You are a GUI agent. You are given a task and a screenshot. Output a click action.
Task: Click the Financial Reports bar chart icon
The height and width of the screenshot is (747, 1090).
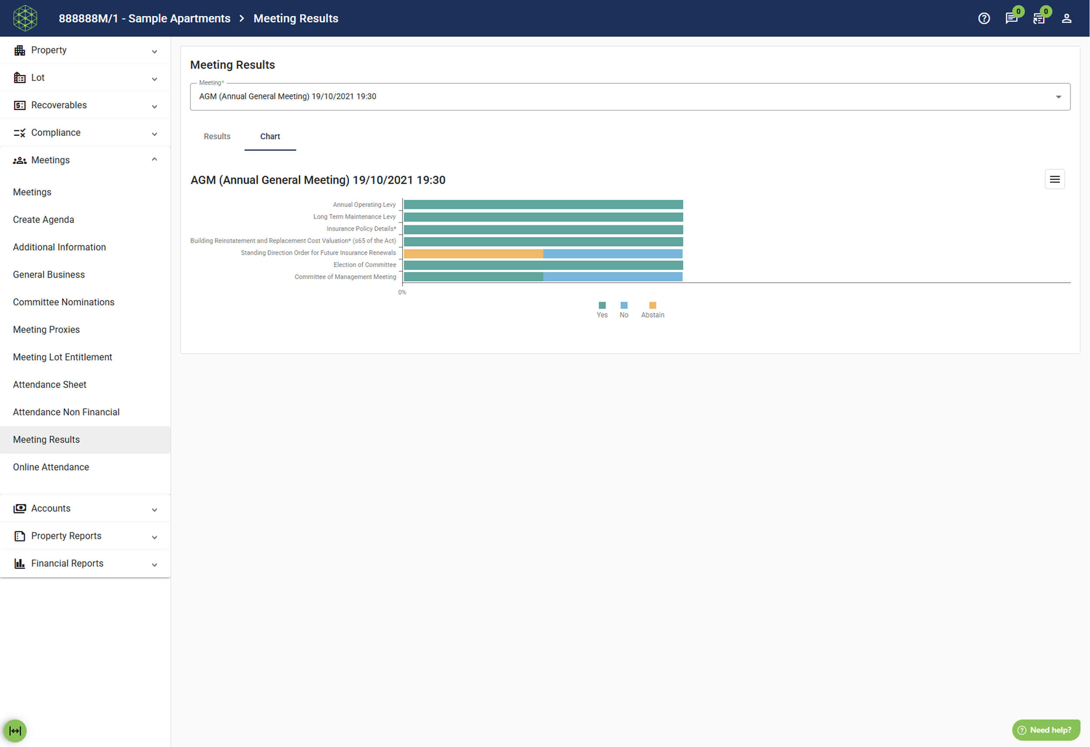pyautogui.click(x=19, y=563)
